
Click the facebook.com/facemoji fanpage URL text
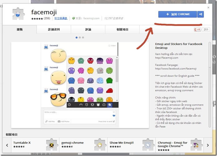[x=176, y=69]
